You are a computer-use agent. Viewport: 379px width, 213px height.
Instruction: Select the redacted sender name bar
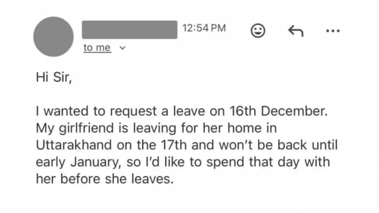click(x=129, y=30)
